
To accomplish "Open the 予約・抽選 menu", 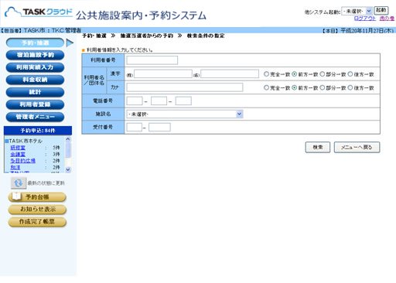I will 35,43.
